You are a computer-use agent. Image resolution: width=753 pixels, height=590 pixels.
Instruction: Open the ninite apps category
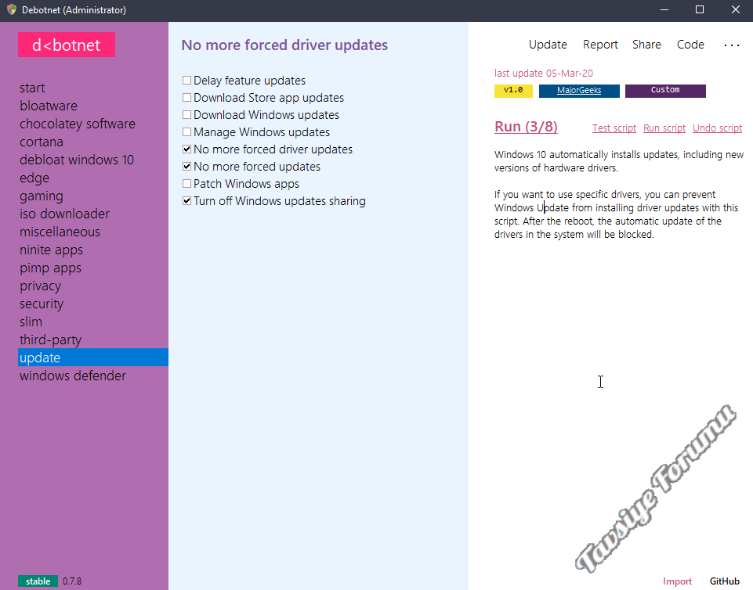click(52, 250)
